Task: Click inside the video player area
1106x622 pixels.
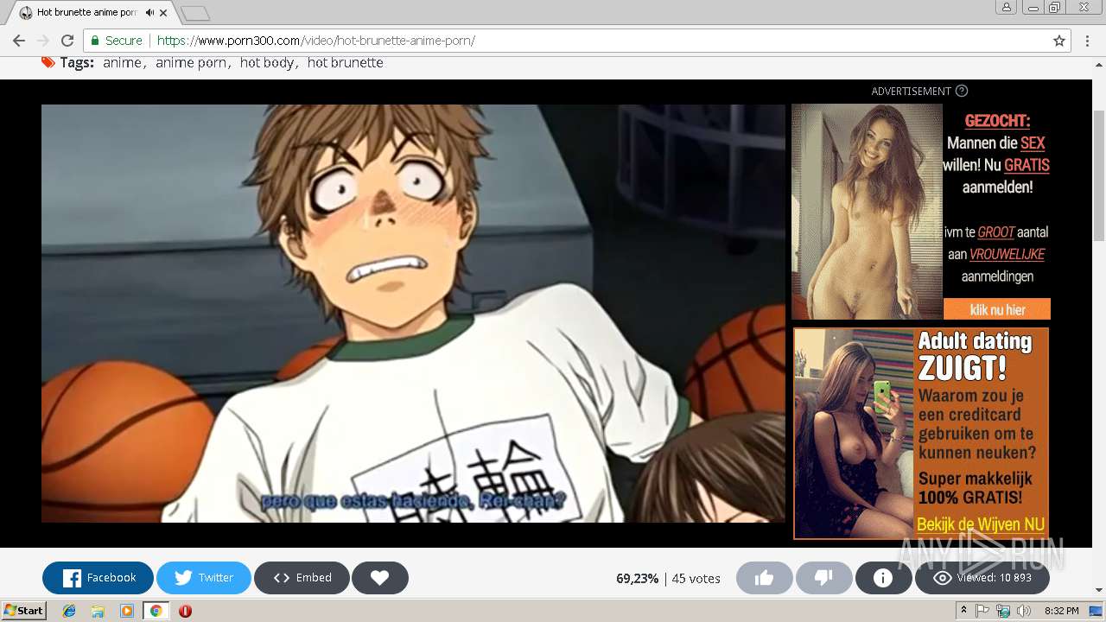Action: tap(413, 314)
